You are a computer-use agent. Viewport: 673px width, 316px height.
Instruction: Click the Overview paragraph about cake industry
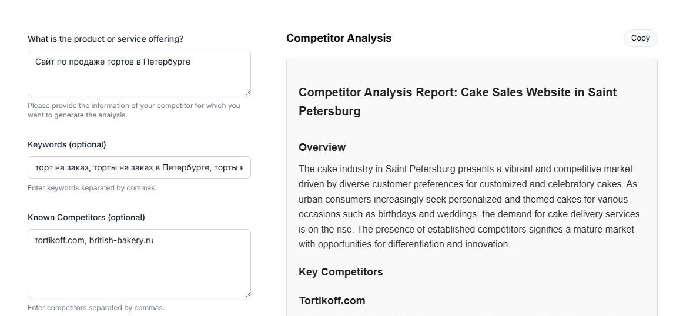click(x=468, y=206)
